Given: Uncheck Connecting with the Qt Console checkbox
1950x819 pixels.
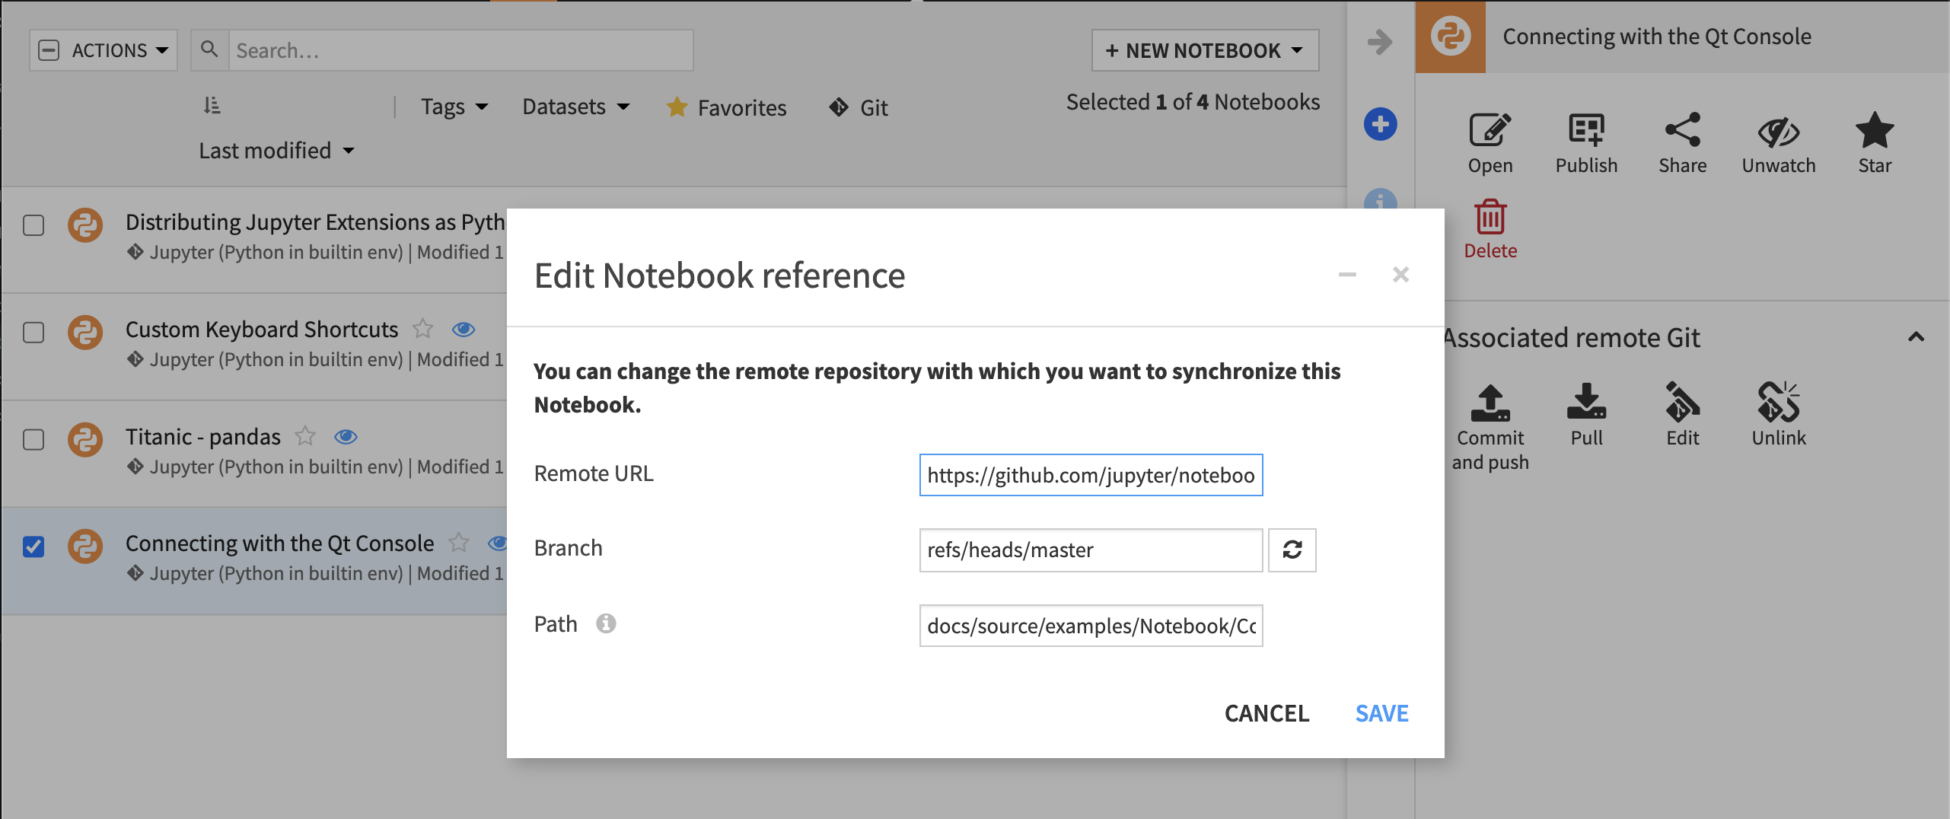Looking at the screenshot, I should click(x=33, y=547).
